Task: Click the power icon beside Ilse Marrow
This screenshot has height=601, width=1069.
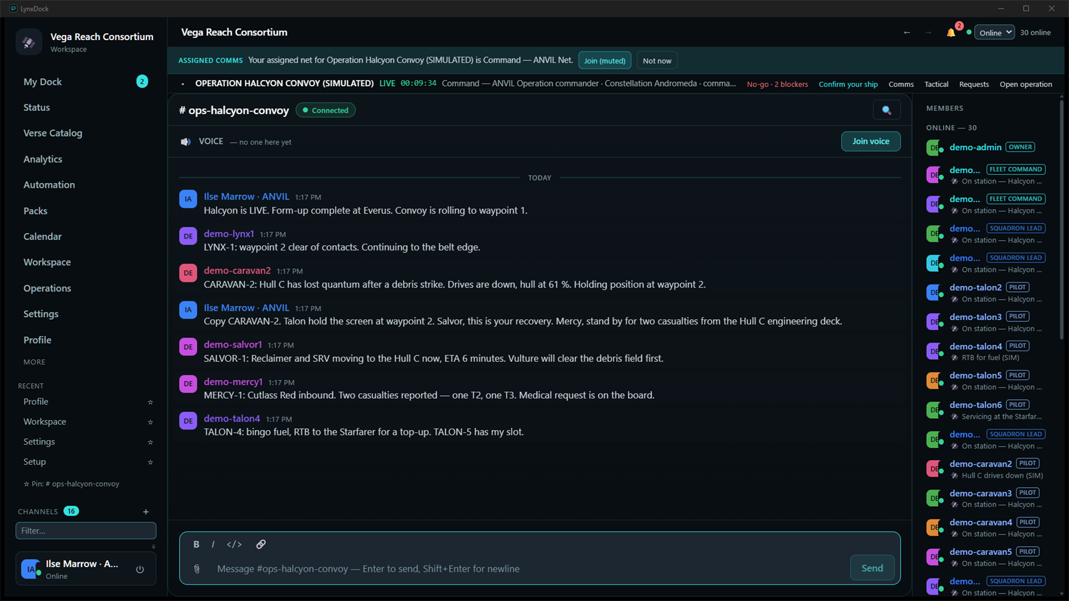Action: tap(140, 570)
